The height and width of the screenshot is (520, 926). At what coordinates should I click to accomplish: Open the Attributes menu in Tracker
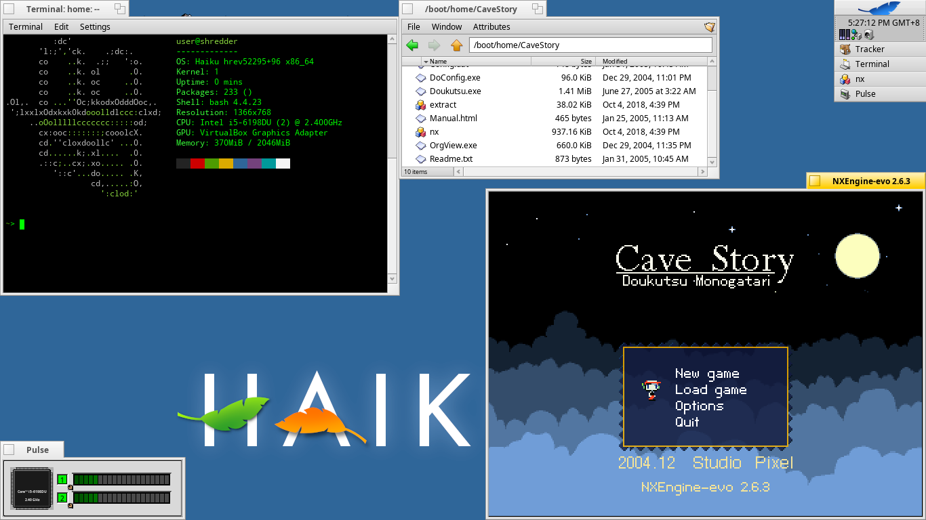[x=491, y=26]
